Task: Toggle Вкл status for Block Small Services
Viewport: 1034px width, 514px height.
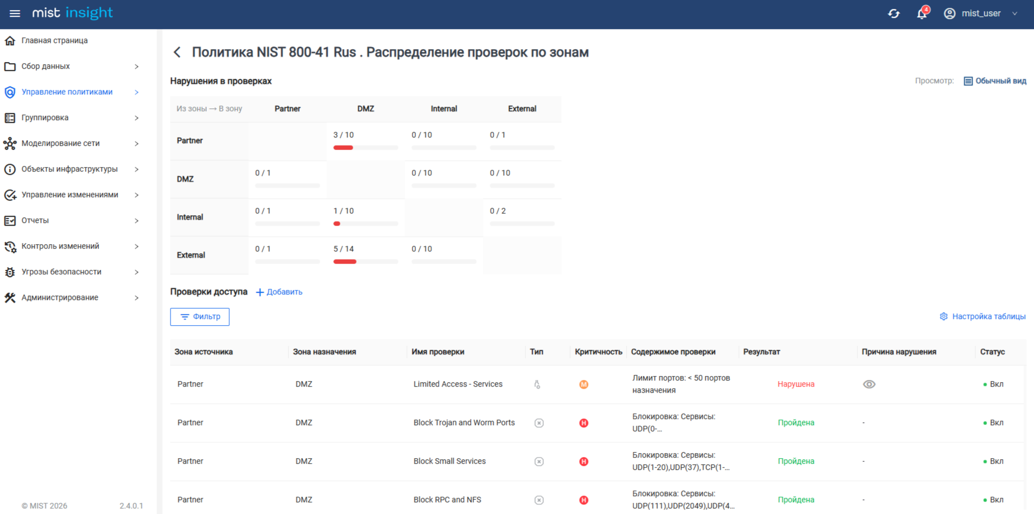Action: [x=993, y=461]
